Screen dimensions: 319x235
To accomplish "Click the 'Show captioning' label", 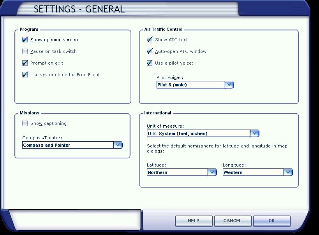I will point(48,123).
